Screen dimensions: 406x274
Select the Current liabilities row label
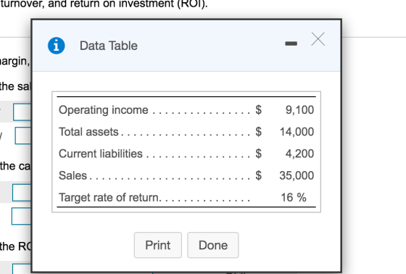coord(101,154)
